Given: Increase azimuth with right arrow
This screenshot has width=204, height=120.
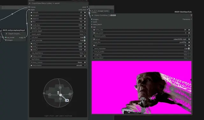Looking at the screenshot, I should (x=85, y=12).
